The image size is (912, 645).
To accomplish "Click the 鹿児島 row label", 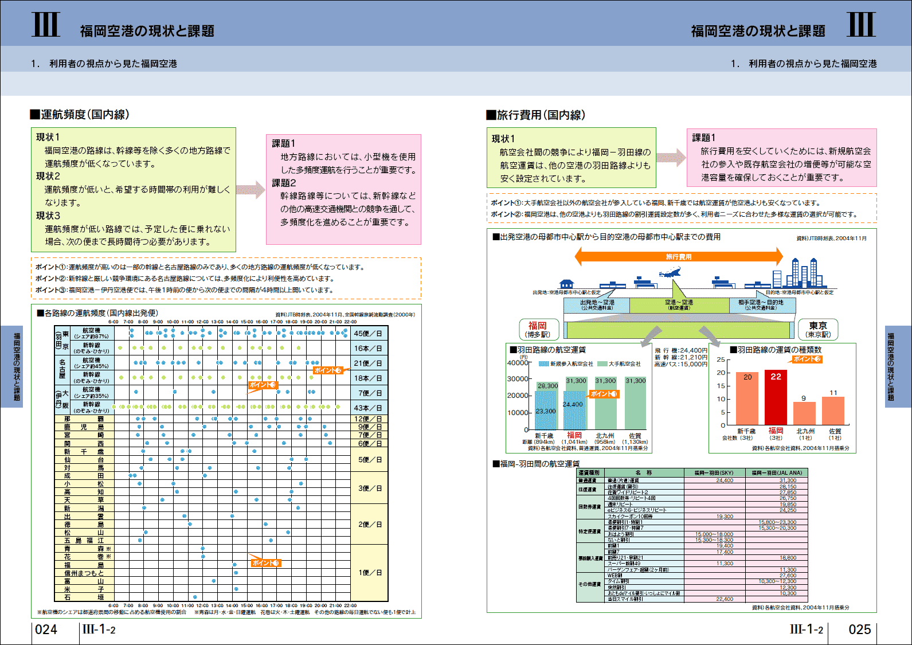I will coord(84,427).
